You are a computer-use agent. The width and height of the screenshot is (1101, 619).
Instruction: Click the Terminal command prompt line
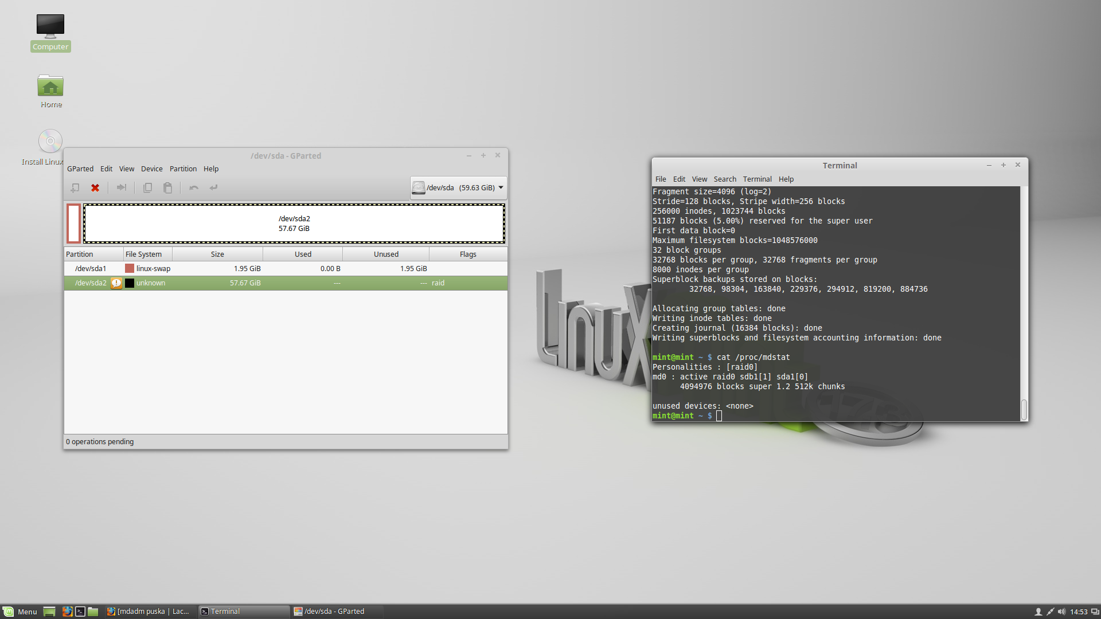coord(836,416)
